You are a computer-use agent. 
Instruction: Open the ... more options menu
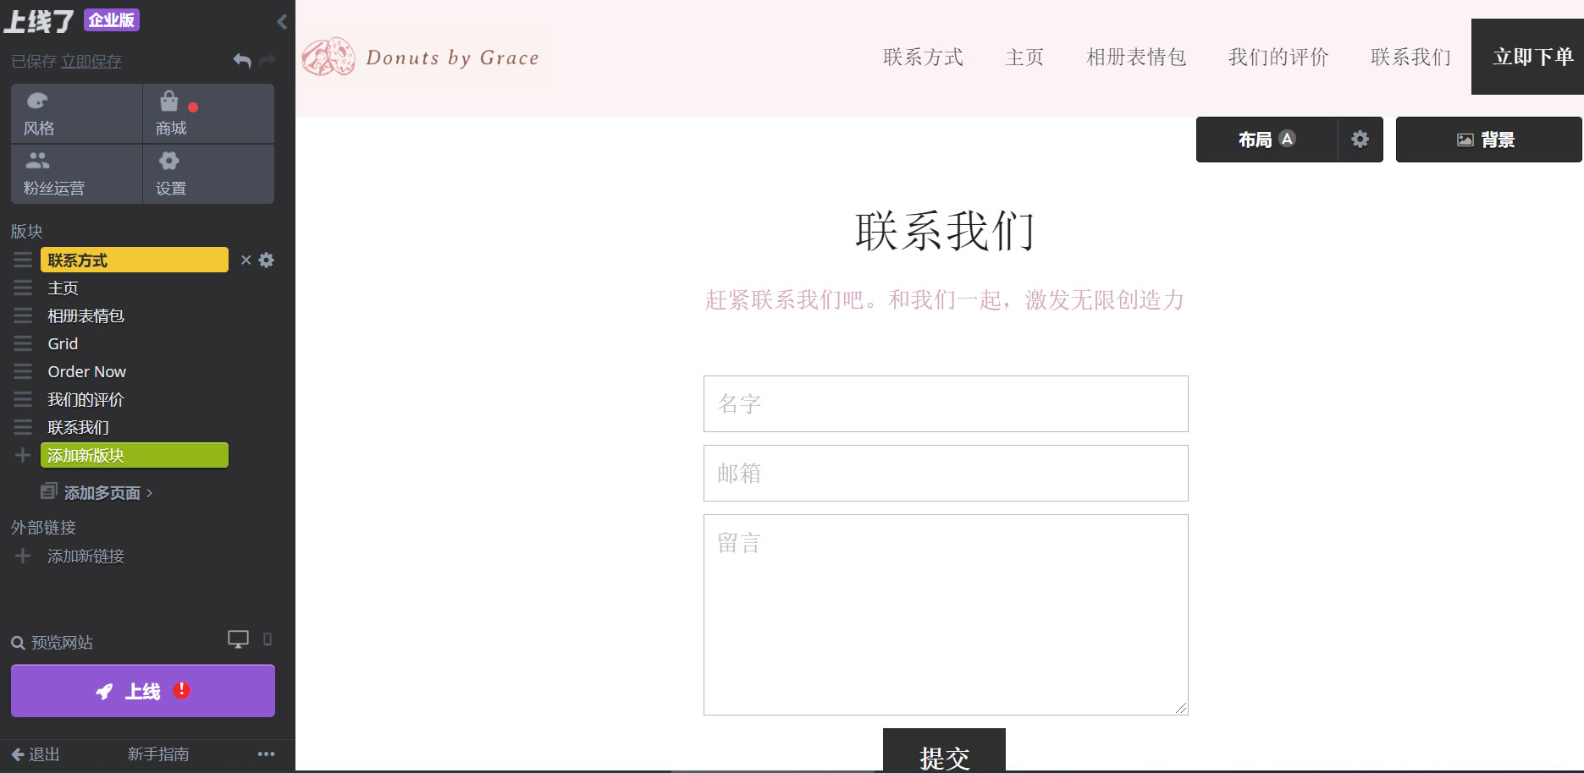266,753
